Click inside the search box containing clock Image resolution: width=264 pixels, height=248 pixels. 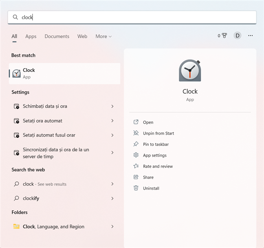(x=132, y=17)
